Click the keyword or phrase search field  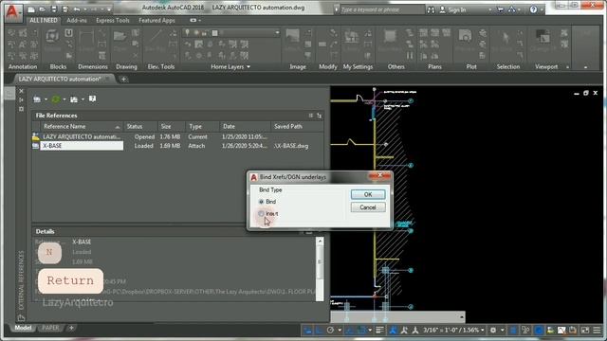(382, 9)
